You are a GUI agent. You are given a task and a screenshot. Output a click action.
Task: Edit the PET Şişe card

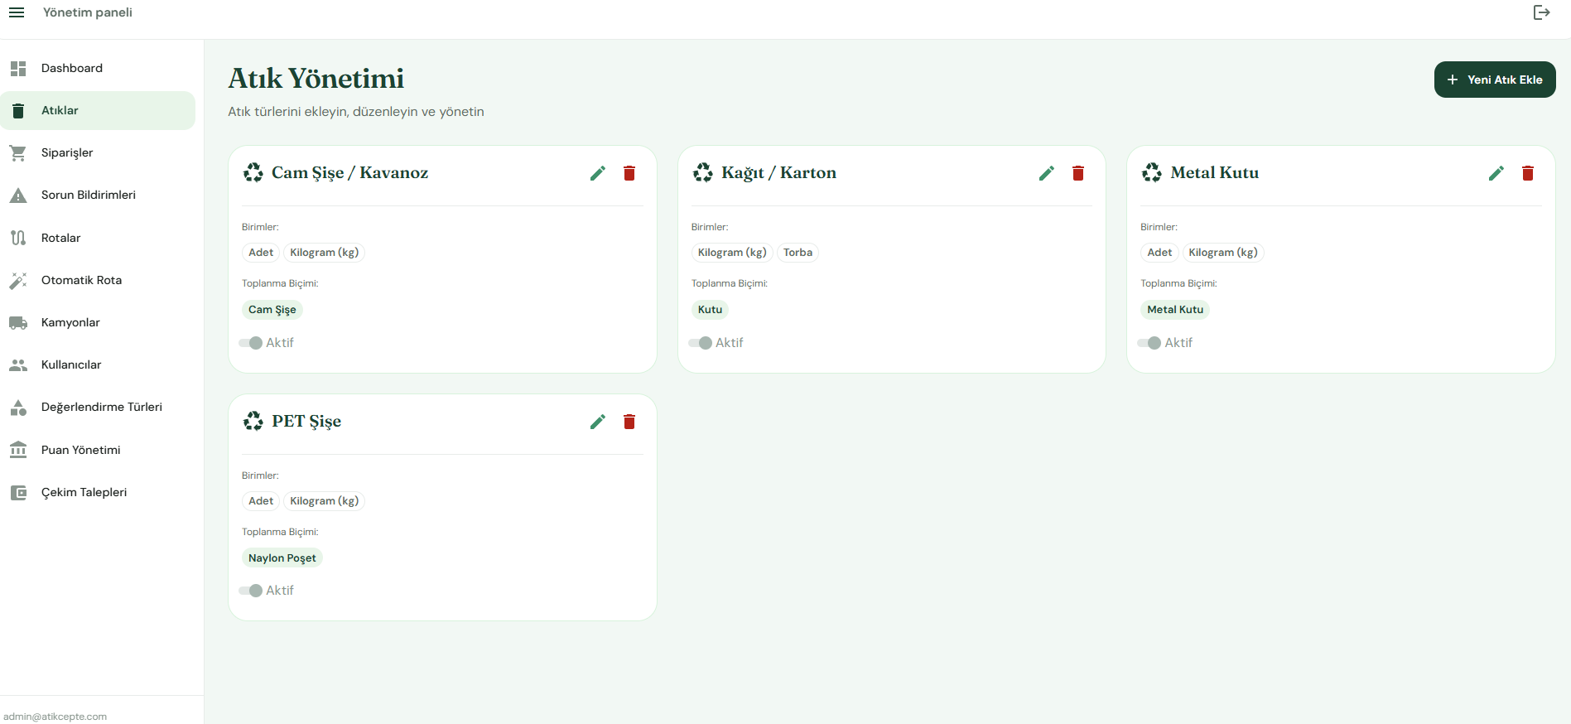click(598, 422)
